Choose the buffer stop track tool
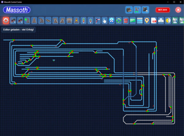Screen dimensions: 184x136 click(x=69, y=20)
